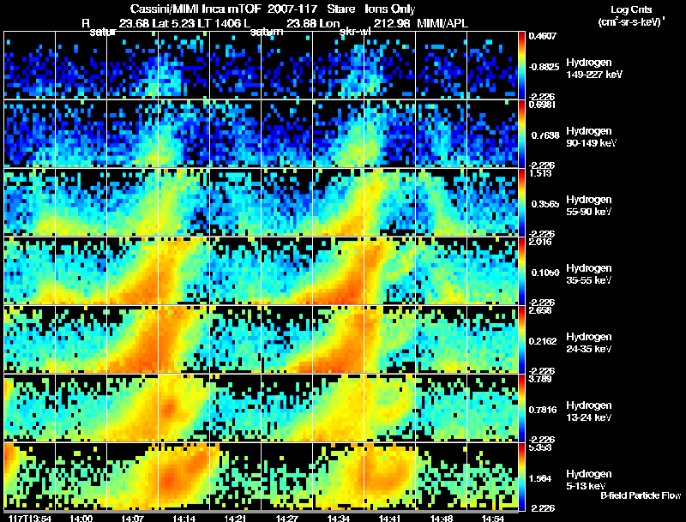Click colorbar maximum value "2.016"
The width and height of the screenshot is (686, 522).
[540, 242]
